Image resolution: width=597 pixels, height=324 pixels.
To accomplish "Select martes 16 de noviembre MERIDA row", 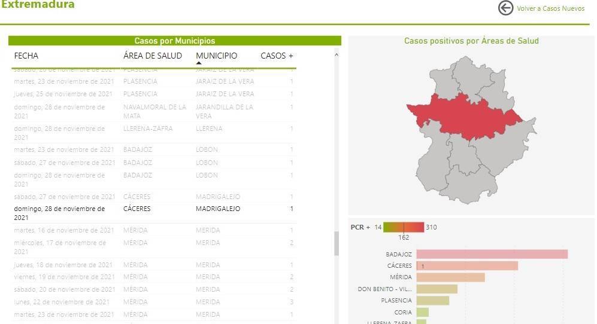I will click(154, 230).
